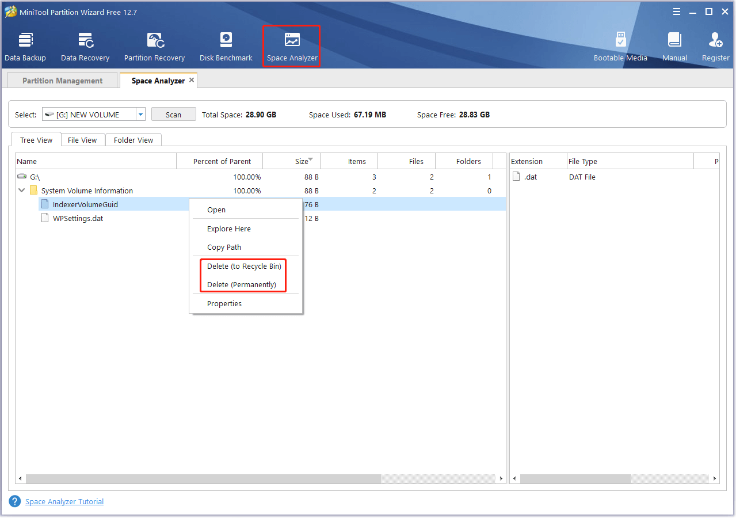This screenshot has height=518, width=736.
Task: Sort by the Folders column header
Action: pyautogui.click(x=464, y=161)
